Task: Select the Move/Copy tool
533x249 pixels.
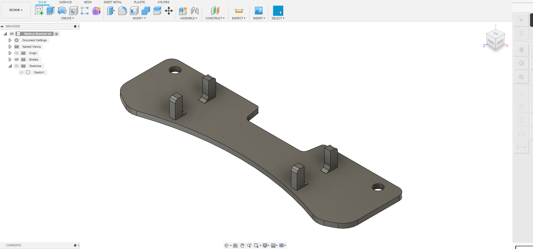Action: (x=169, y=10)
